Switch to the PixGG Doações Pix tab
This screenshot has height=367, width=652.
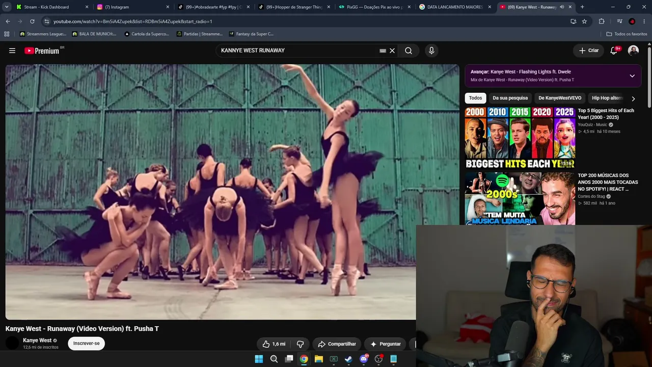(374, 7)
